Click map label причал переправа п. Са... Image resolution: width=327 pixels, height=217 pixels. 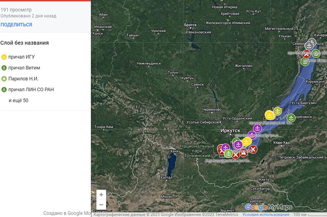coord(271,123)
